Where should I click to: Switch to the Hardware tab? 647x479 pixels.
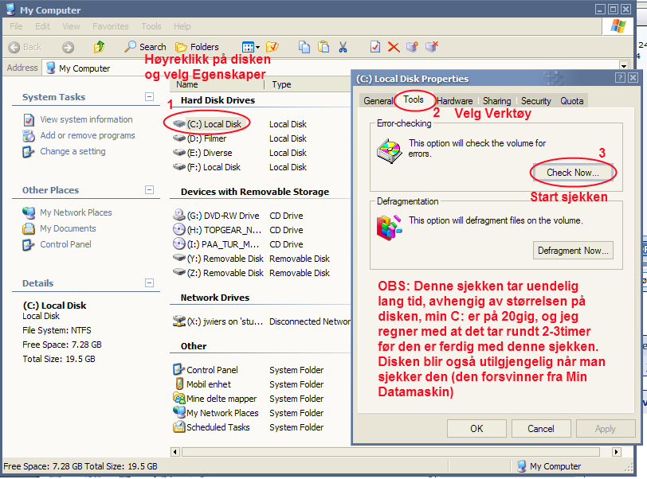(454, 101)
